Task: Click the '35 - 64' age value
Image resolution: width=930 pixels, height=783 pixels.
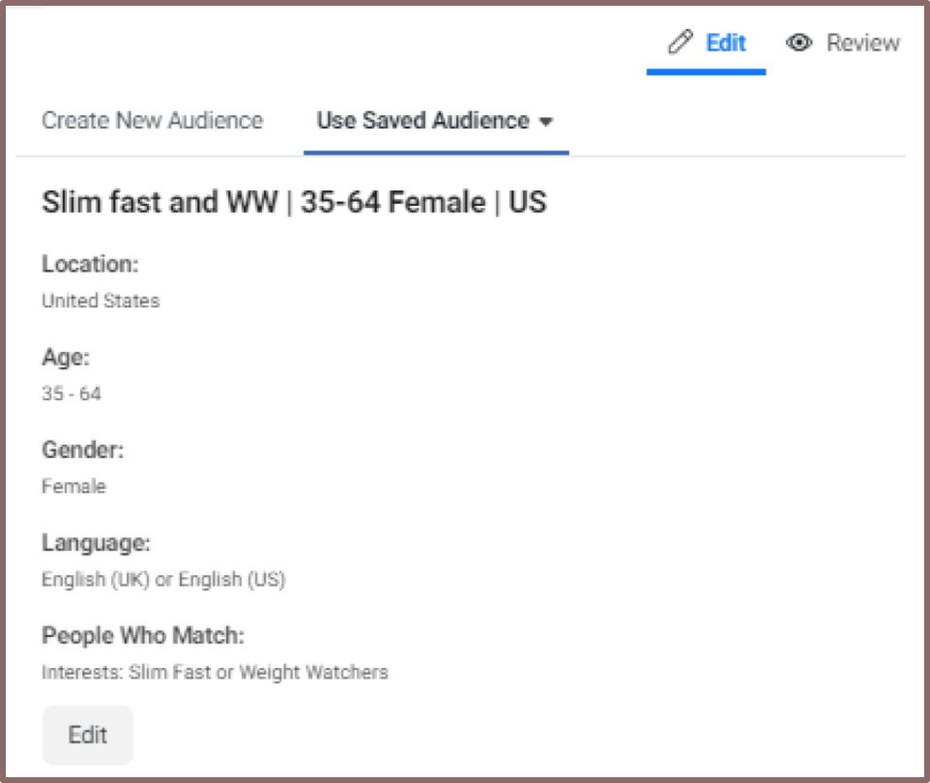Action: [x=72, y=393]
